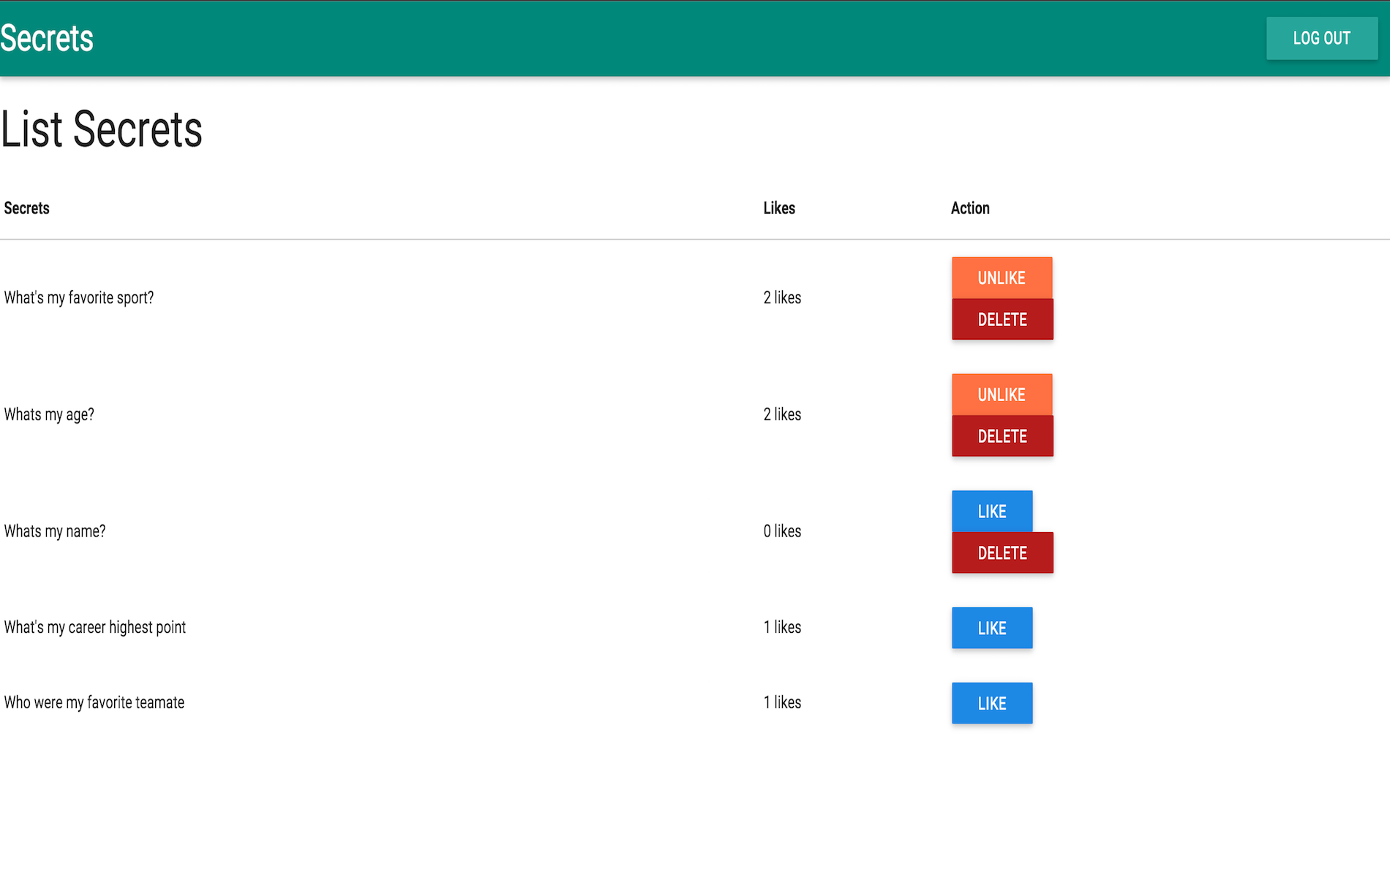The width and height of the screenshot is (1390, 877).
Task: Select the text "What's my favorite sport?"
Action: (79, 298)
